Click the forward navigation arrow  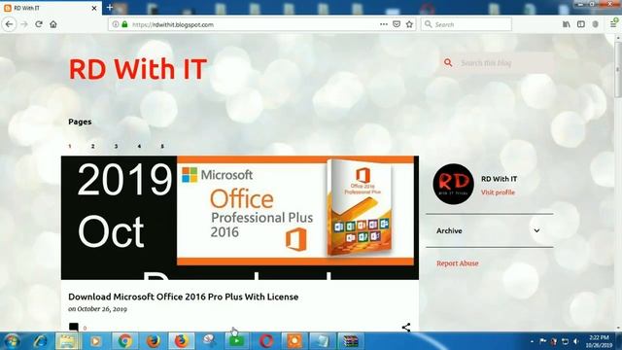(24, 24)
